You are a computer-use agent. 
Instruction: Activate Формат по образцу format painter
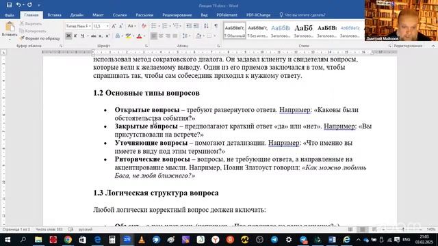click(x=40, y=38)
